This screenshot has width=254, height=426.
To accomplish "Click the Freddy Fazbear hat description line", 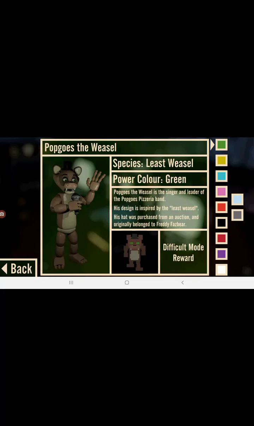I will coord(156,220).
